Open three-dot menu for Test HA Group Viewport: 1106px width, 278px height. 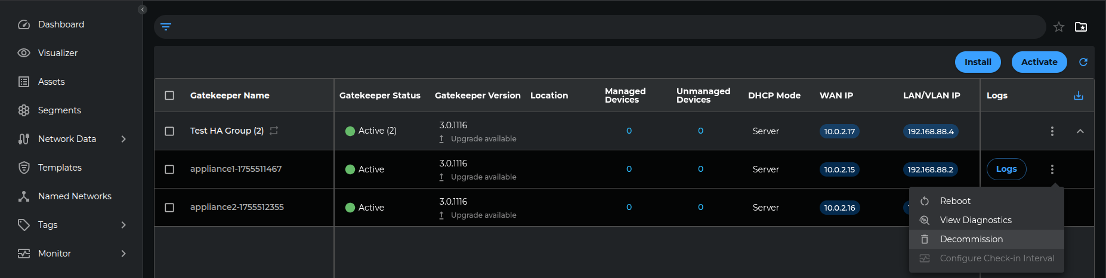tap(1052, 131)
